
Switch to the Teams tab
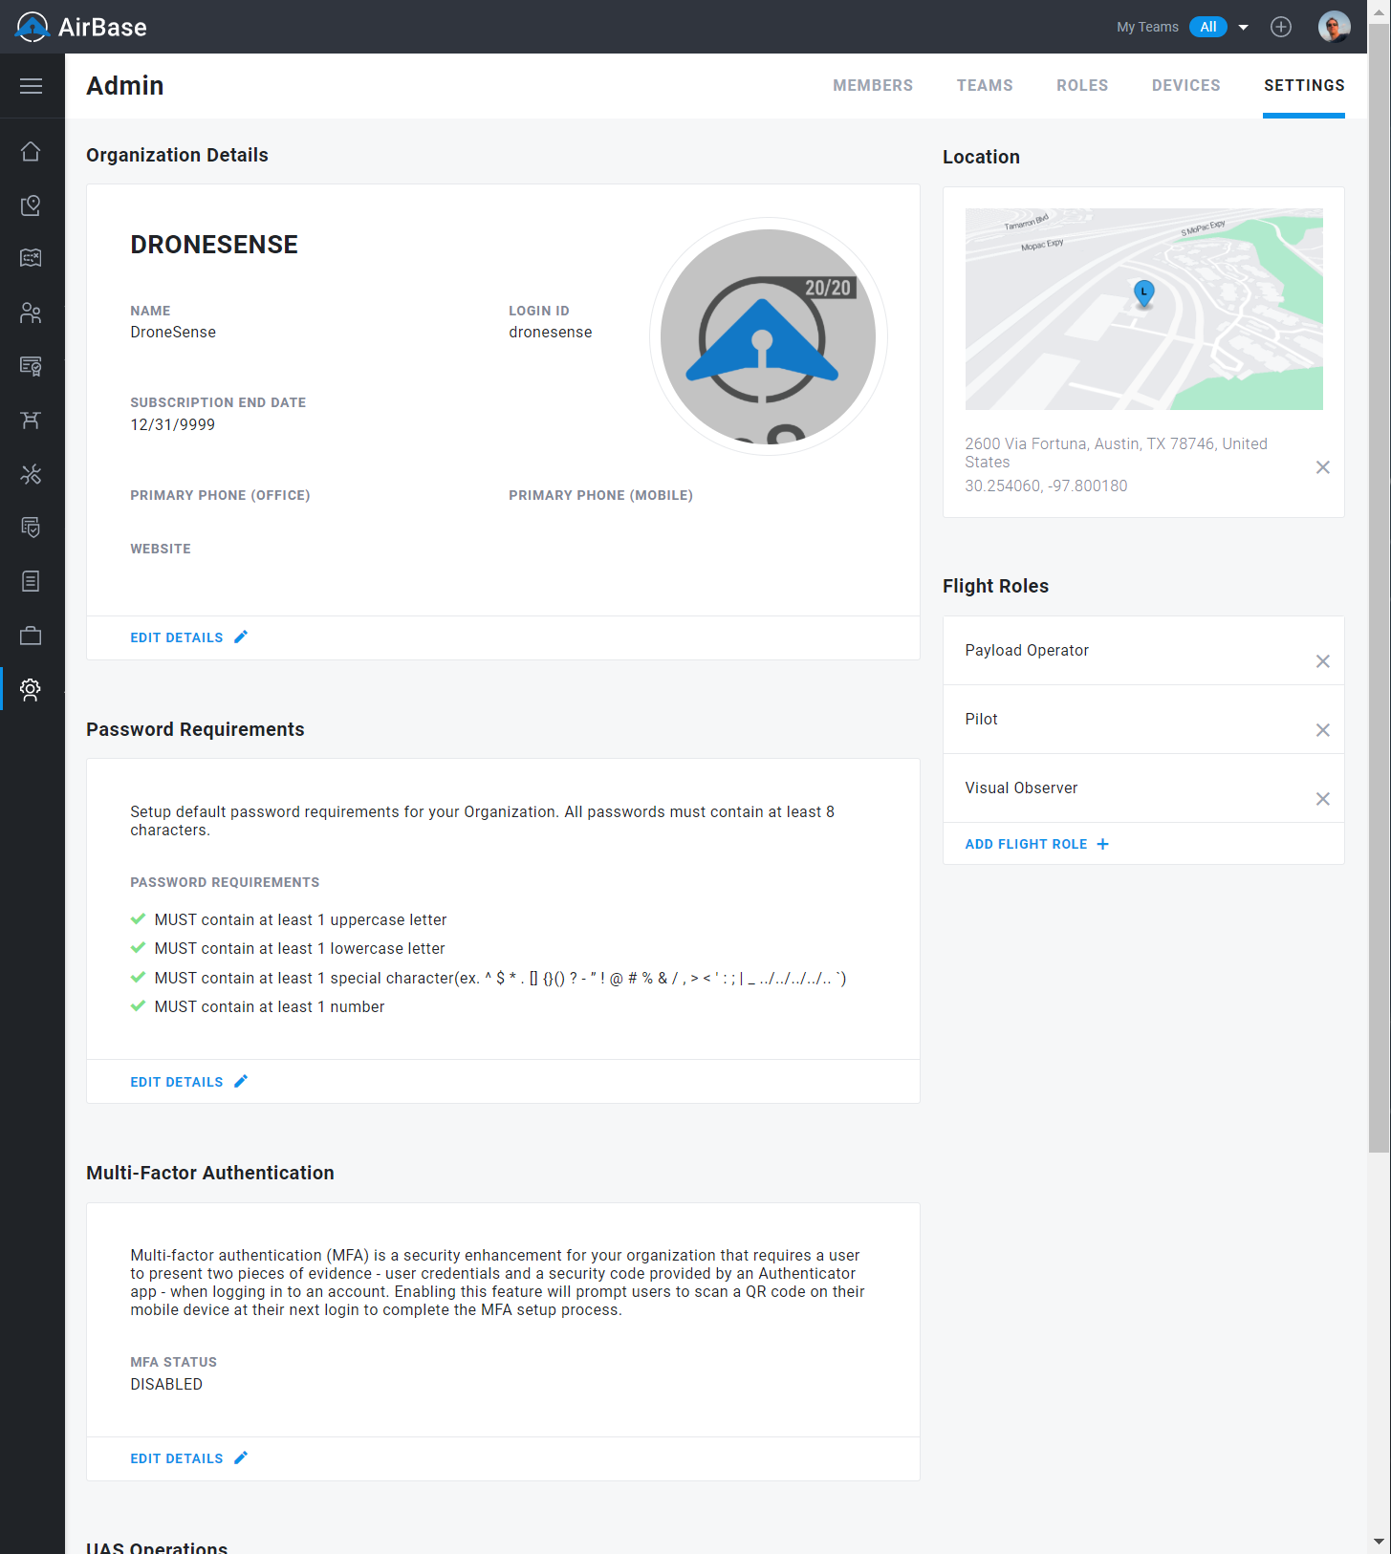tap(985, 86)
